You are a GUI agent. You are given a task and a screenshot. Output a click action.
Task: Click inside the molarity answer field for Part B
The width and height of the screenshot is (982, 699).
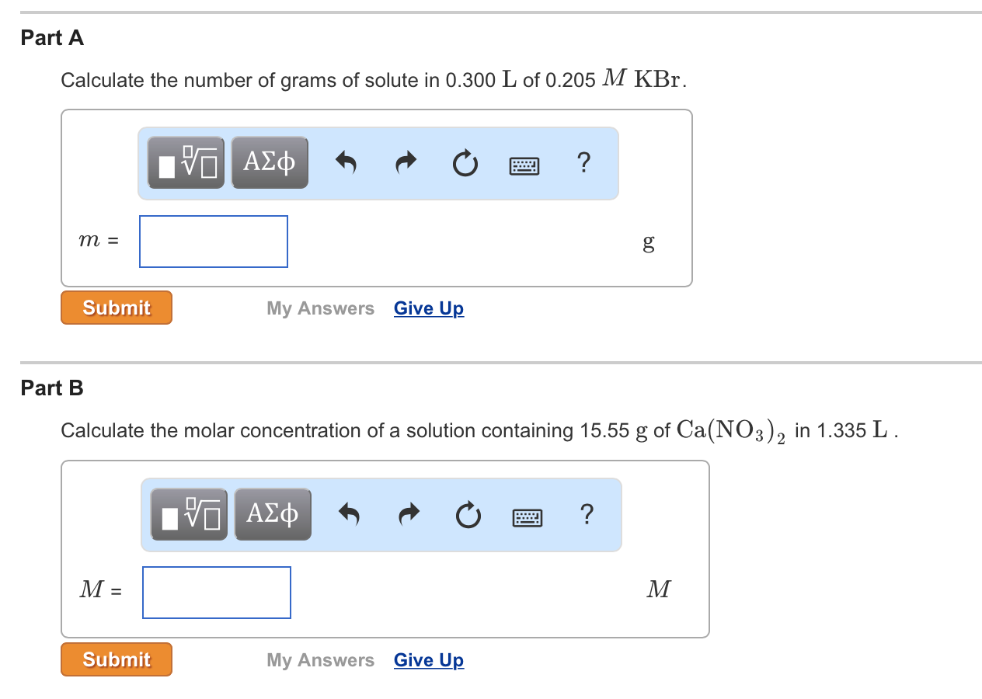coord(216,592)
